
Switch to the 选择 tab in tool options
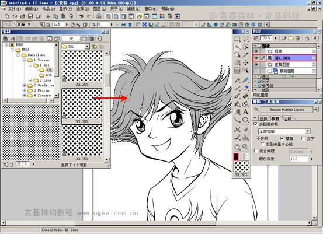coord(263,118)
